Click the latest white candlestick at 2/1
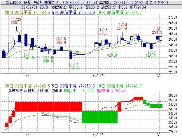Screen dimensions: 182x138 point(161,38)
